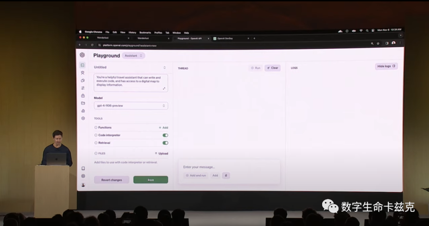Click the info icon next to Functions
The height and width of the screenshot is (226, 429).
[x=96, y=127]
